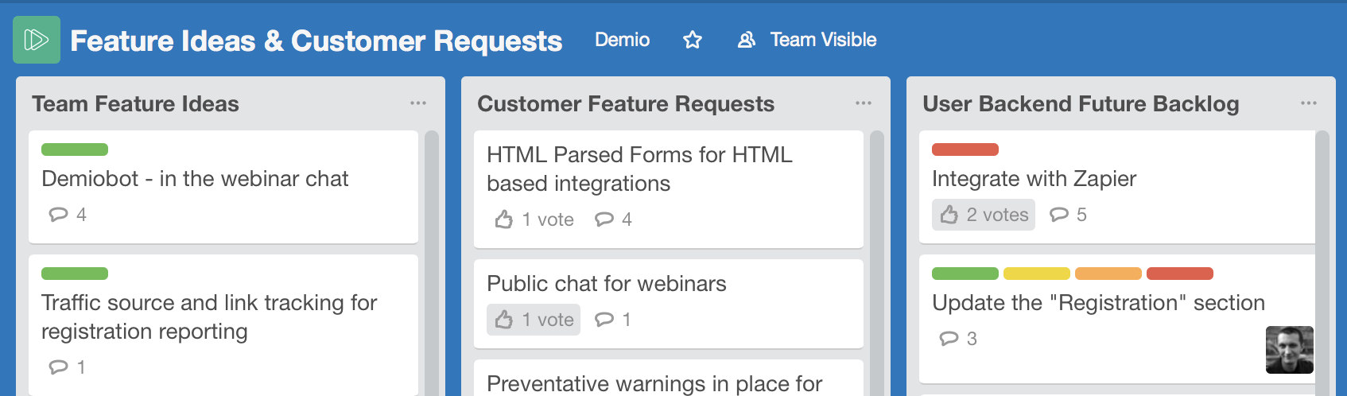
Task: Click the green Demio board logo icon
Action: click(37, 40)
